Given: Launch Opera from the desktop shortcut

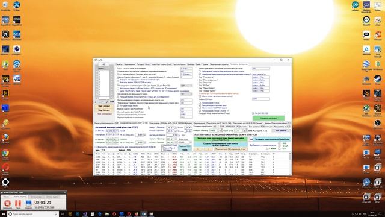Looking at the screenshot, I should pos(5,168).
